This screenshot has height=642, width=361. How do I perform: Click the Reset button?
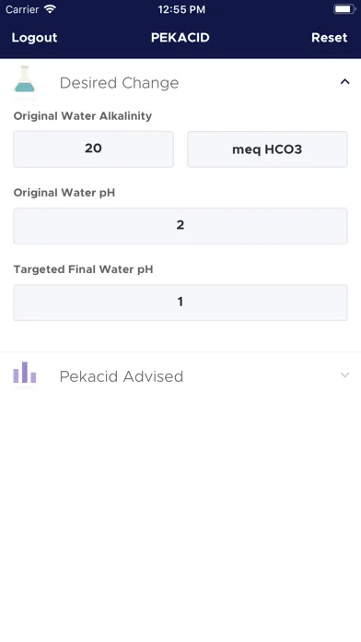(329, 38)
